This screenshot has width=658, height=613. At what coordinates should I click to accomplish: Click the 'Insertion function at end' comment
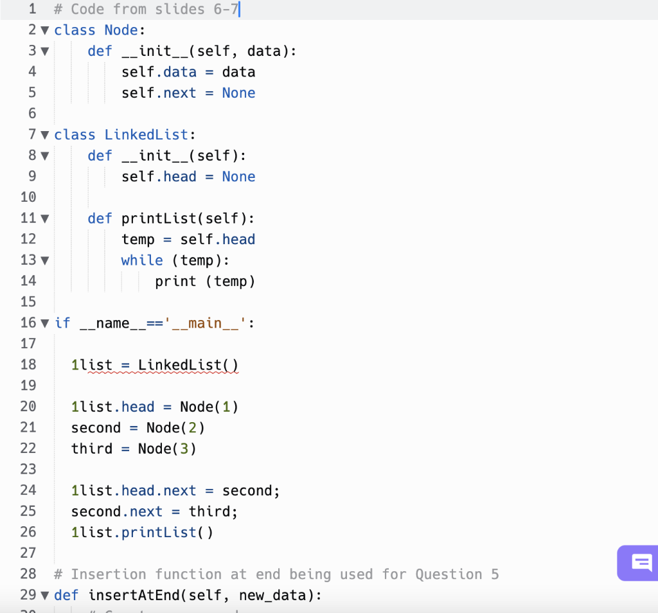pos(276,574)
